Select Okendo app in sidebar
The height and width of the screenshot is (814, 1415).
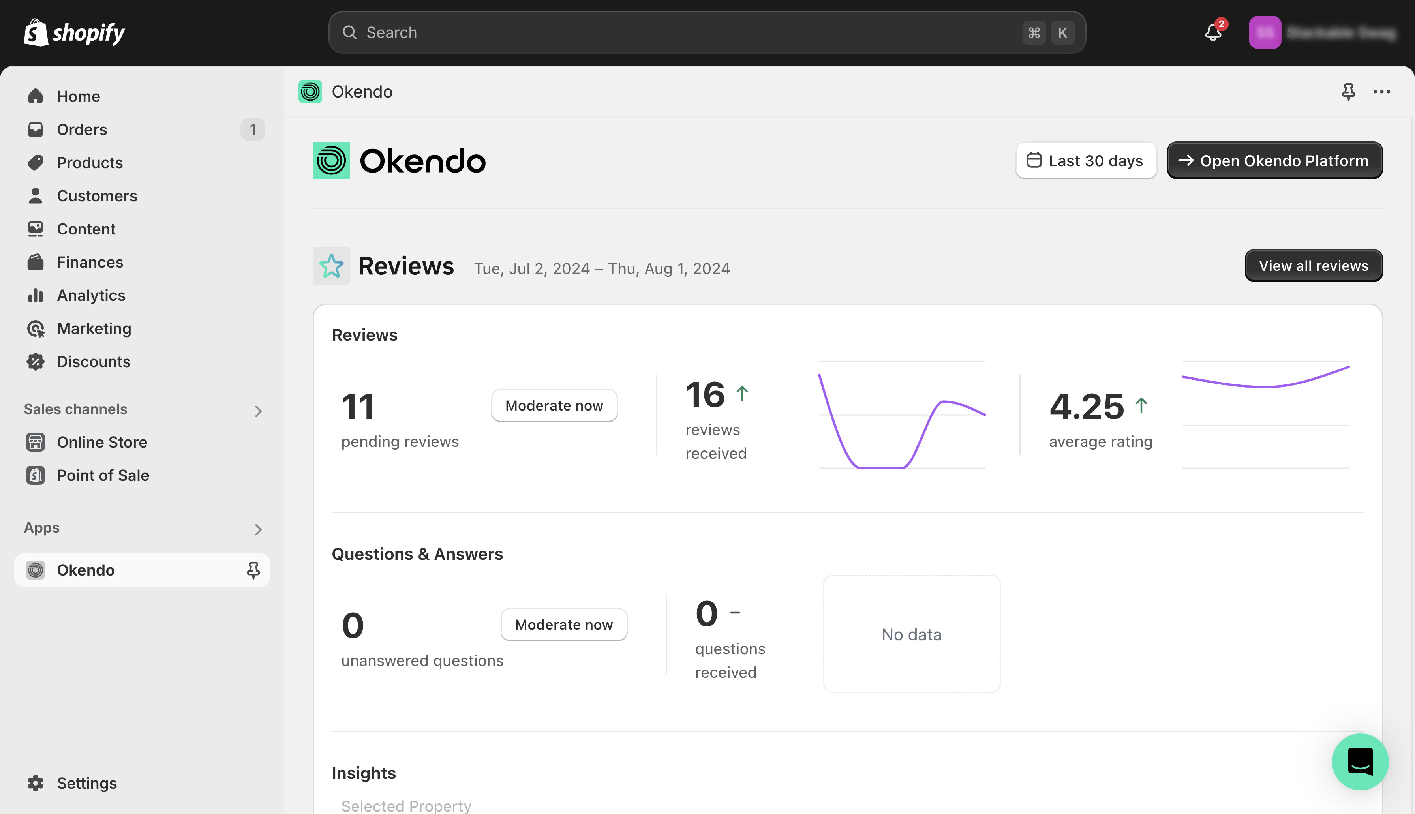click(x=142, y=570)
